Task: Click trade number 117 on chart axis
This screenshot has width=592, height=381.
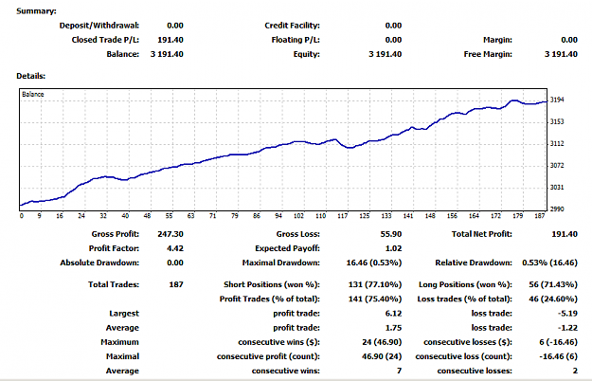Action: [x=343, y=215]
